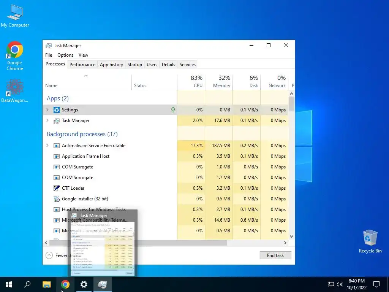Click Task Manager icon in Apps list

point(57,121)
